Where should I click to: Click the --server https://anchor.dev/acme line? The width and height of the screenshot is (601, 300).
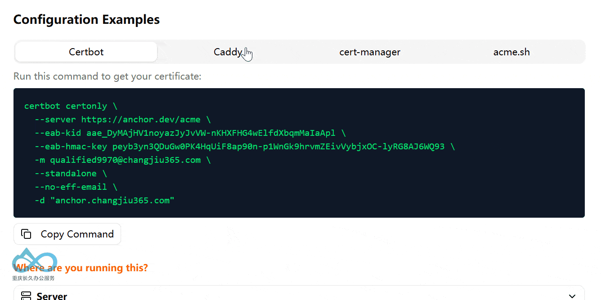122,120
